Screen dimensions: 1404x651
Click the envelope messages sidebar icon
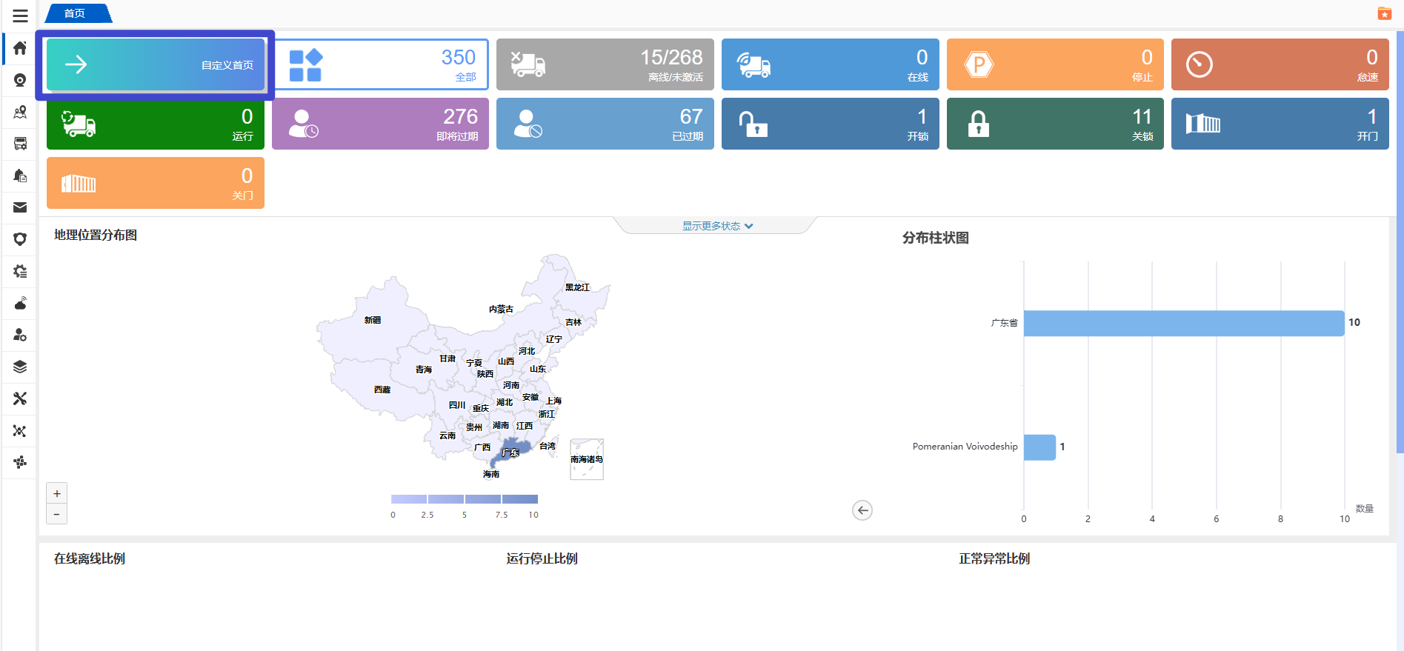coord(20,207)
